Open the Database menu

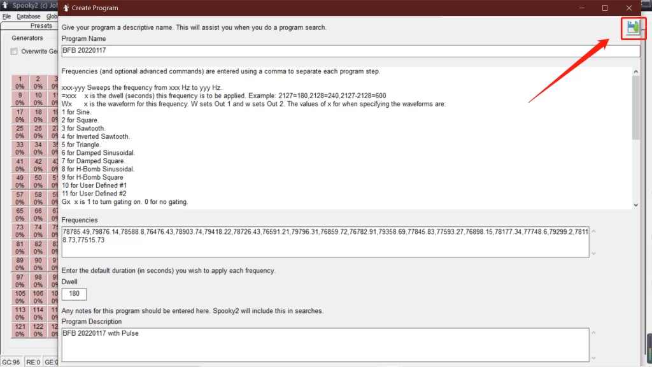(x=28, y=17)
